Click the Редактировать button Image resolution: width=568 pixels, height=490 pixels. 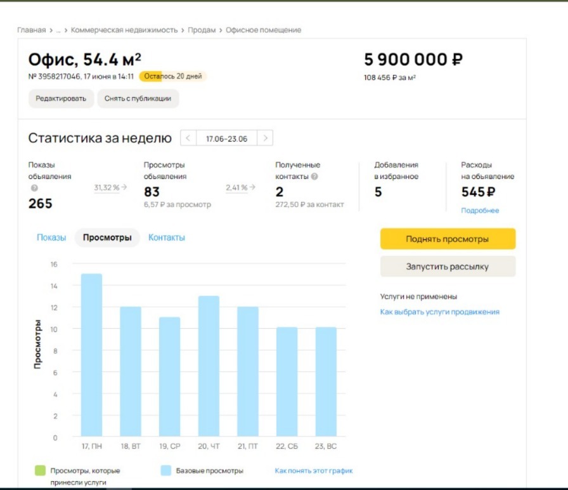[x=61, y=98]
